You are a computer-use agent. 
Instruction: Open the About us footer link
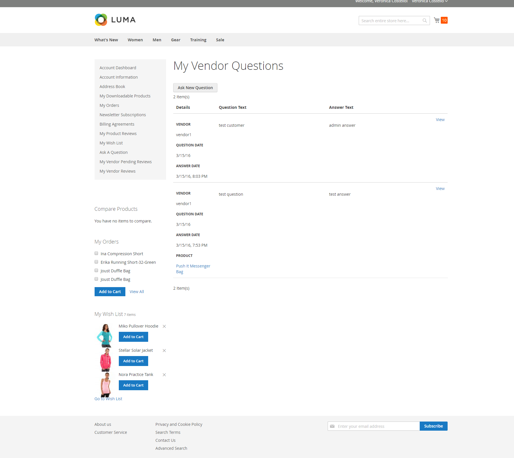pos(103,424)
